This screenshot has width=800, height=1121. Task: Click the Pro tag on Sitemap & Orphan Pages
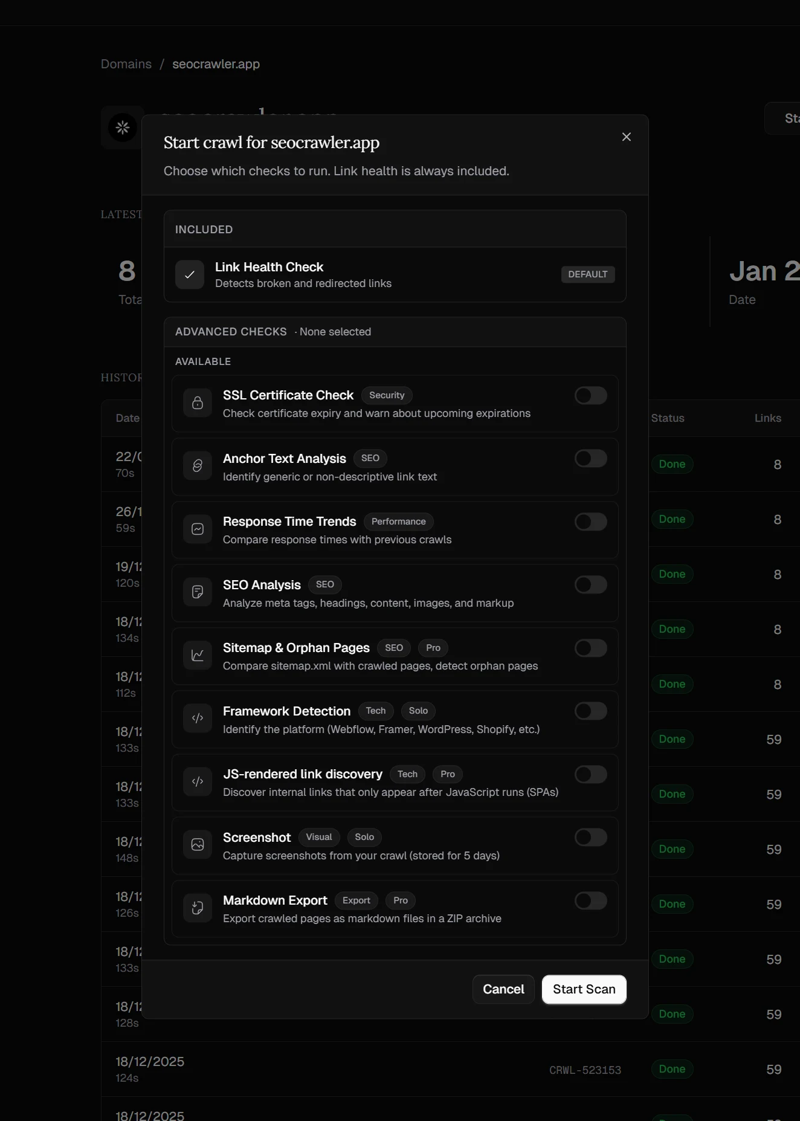[433, 648]
